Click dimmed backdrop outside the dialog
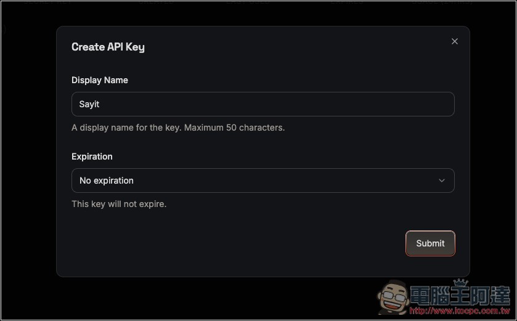The height and width of the screenshot is (321, 517). coord(28,165)
